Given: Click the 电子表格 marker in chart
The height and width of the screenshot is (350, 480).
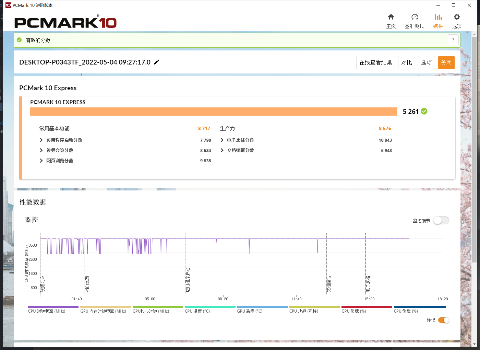Looking at the screenshot, I should point(368,284).
